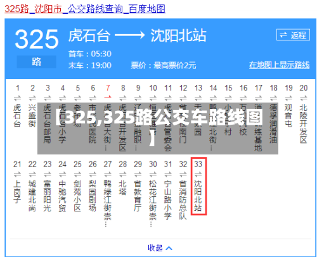The width and height of the screenshot is (317, 257).
Task: Select stop name 富丽阳光
Action: pyautogui.click(x=48, y=196)
